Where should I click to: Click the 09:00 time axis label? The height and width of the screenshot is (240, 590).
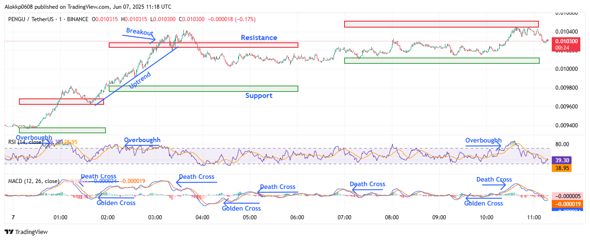(x=439, y=217)
